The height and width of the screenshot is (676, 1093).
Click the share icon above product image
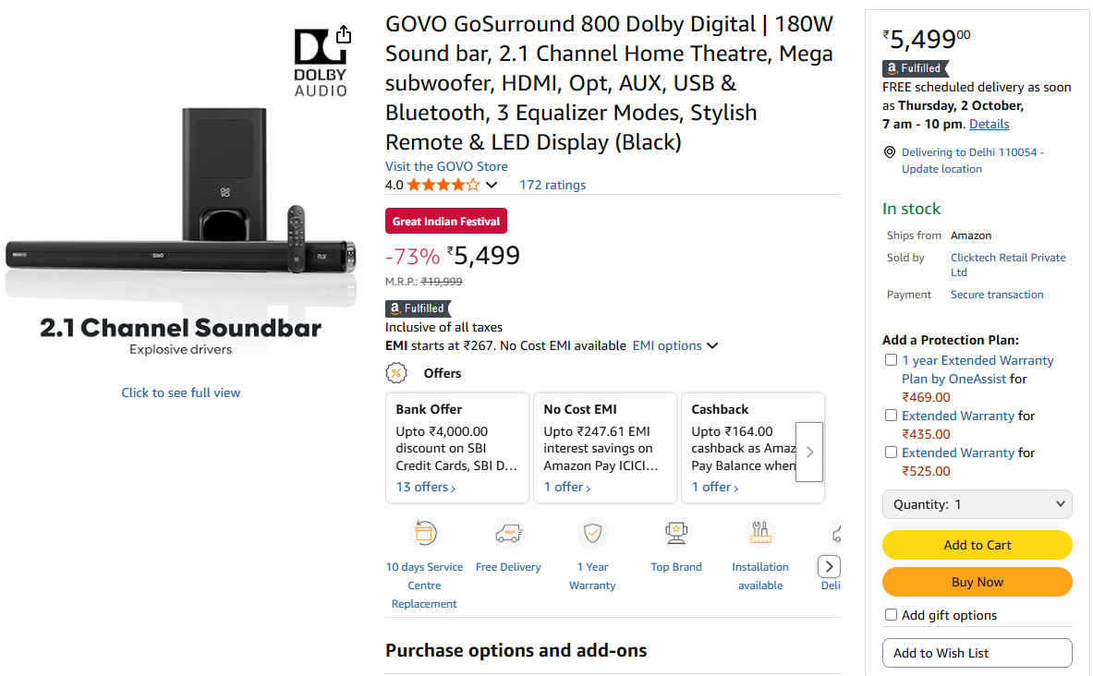pyautogui.click(x=344, y=34)
